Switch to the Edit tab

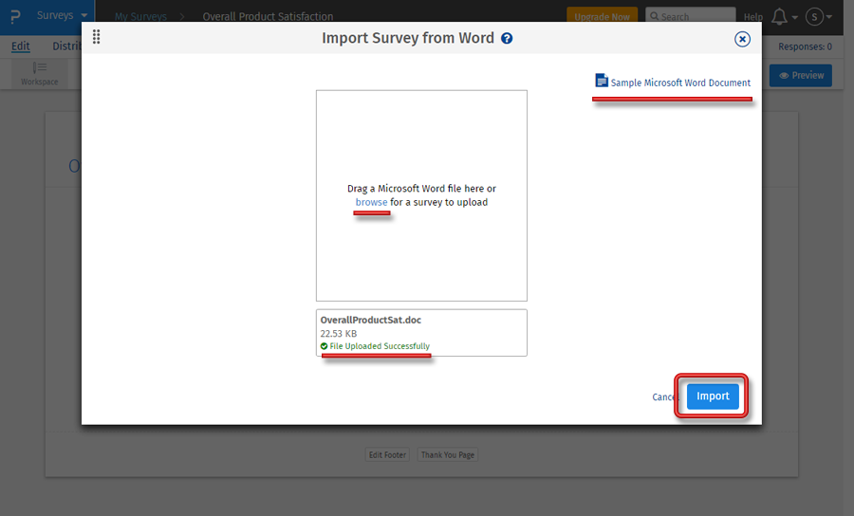[21, 46]
